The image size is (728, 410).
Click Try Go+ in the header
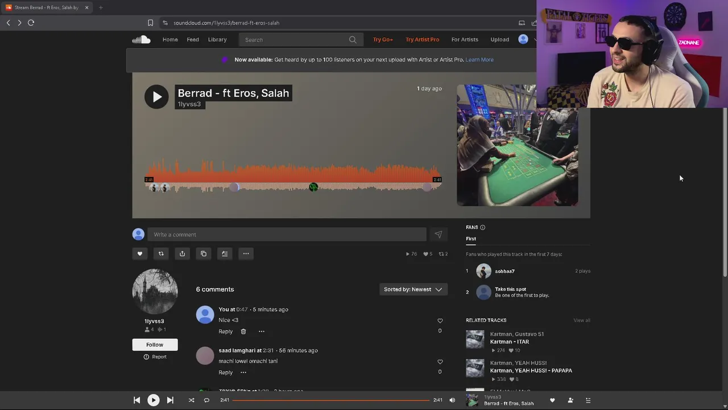[x=383, y=40]
